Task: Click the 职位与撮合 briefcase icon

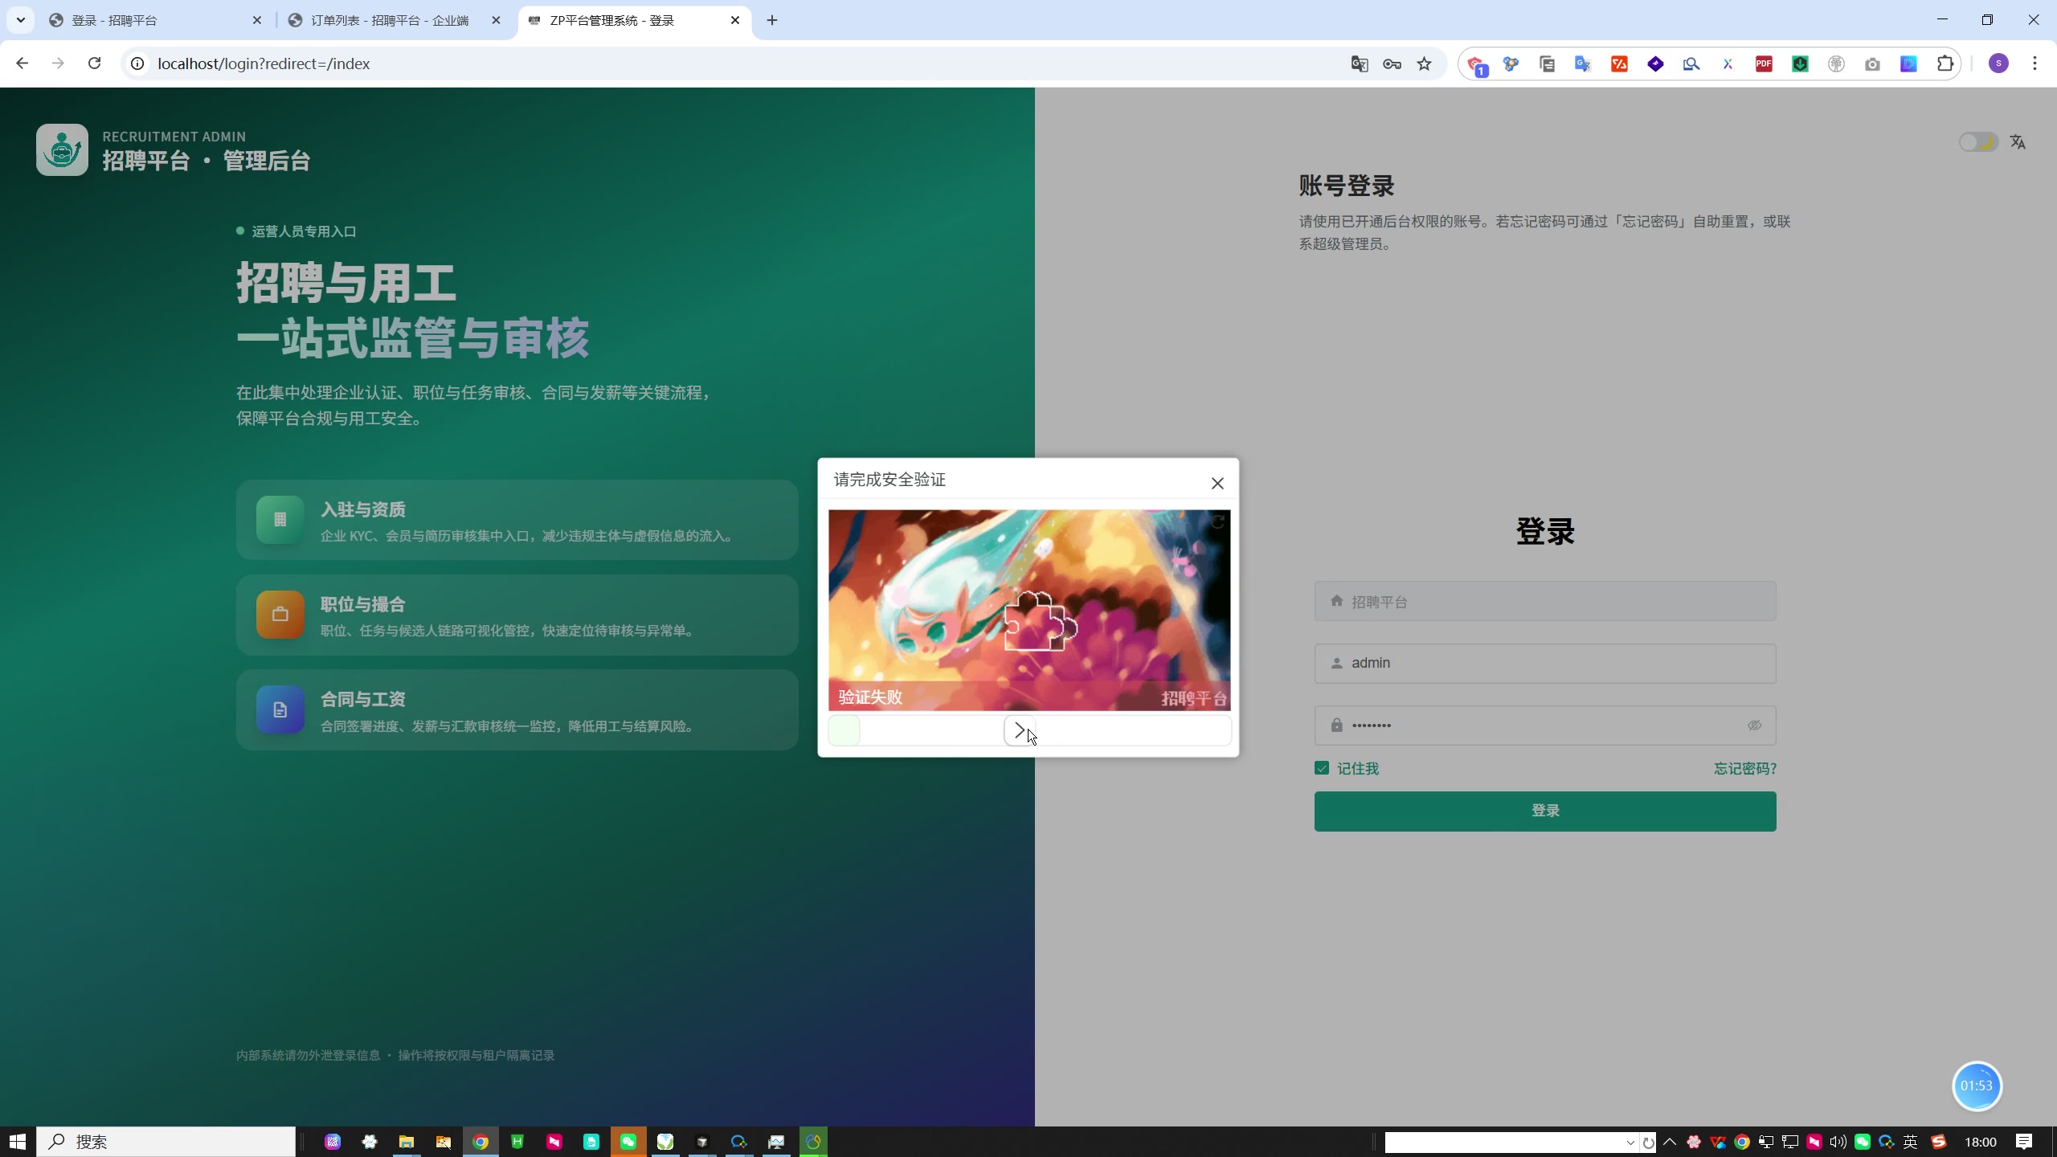Action: coord(280,615)
